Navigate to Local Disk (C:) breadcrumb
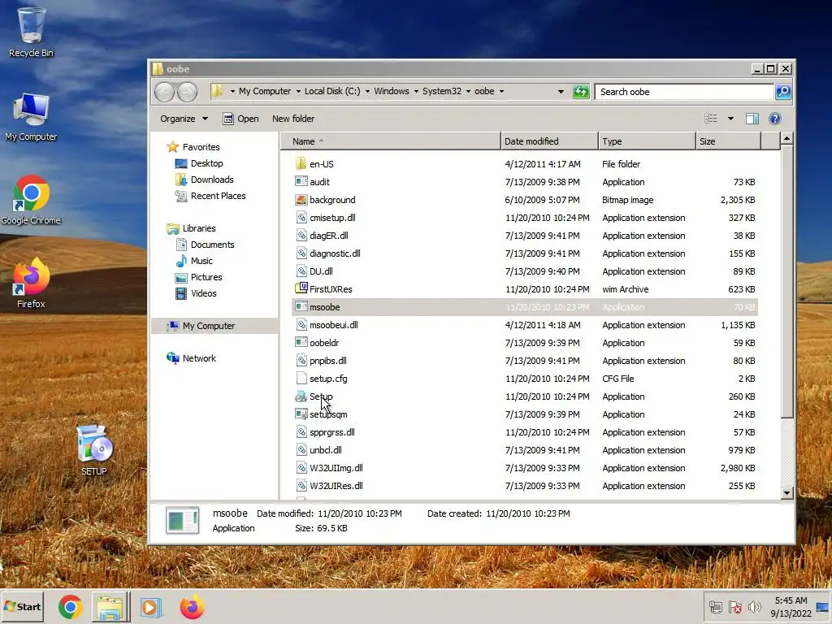The height and width of the screenshot is (624, 832). (332, 91)
